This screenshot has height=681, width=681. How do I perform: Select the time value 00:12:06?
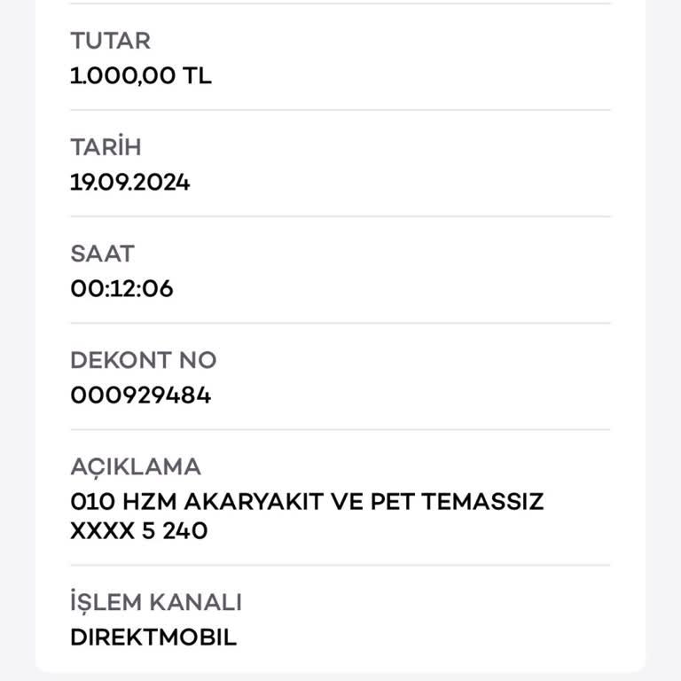[x=121, y=289]
